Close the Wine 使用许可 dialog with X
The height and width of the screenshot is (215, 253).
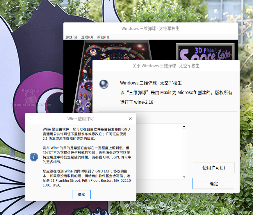click(x=130, y=119)
